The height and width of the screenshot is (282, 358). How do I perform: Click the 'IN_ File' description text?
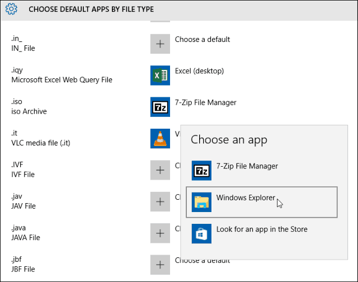pyautogui.click(x=23, y=48)
